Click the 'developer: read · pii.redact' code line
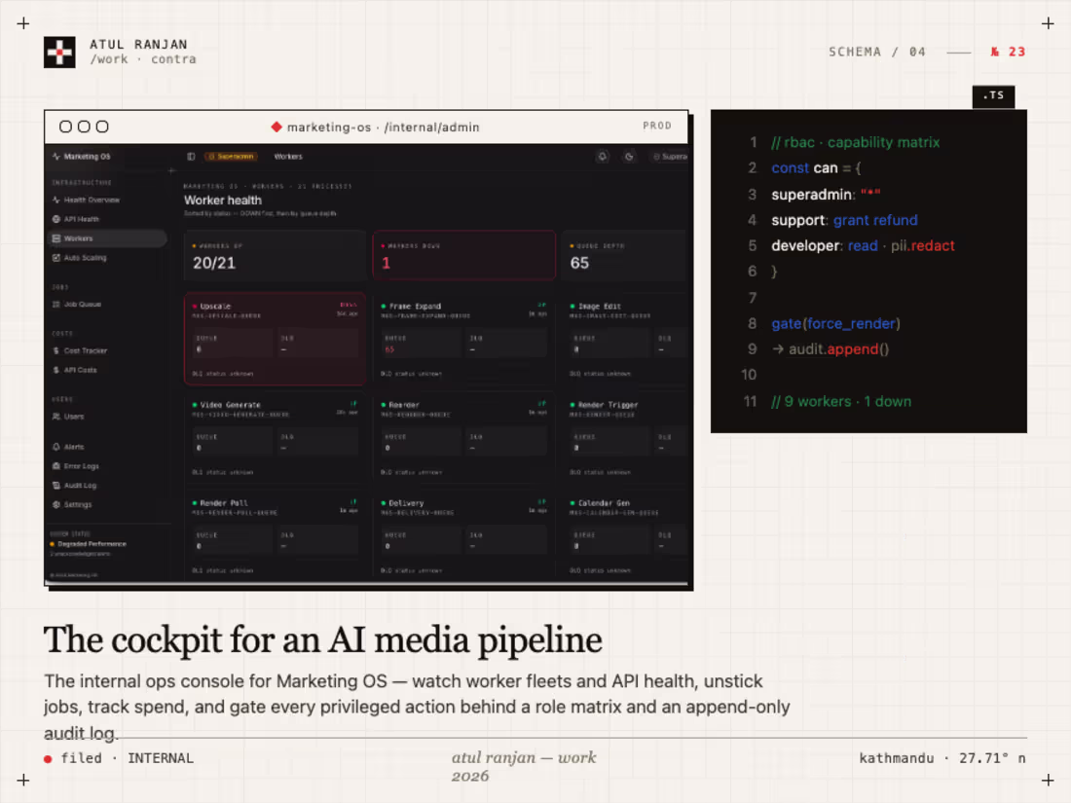 click(x=863, y=246)
